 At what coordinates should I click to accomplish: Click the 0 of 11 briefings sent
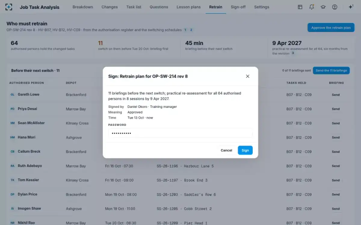pyautogui.click(x=297, y=70)
